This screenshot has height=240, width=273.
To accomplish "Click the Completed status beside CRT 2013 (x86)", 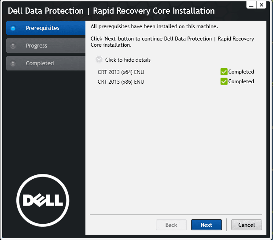I will 241,81.
